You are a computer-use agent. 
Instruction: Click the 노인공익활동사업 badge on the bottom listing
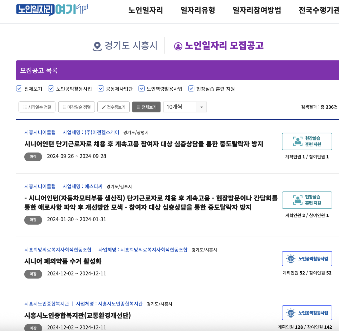tap(307, 313)
